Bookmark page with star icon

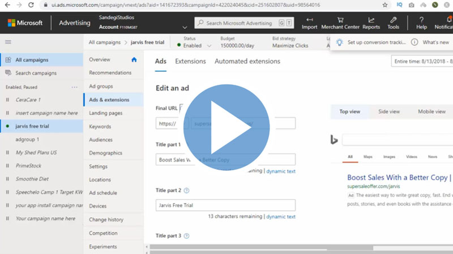385,5
